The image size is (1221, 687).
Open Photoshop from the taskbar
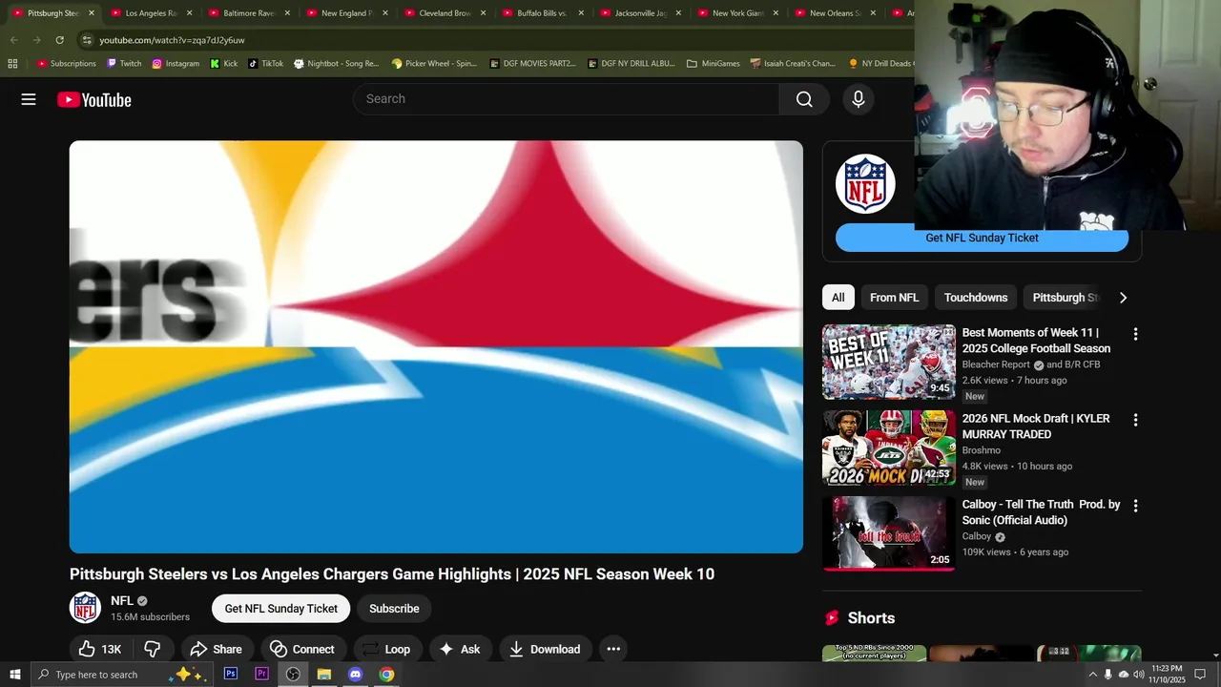[x=231, y=675]
